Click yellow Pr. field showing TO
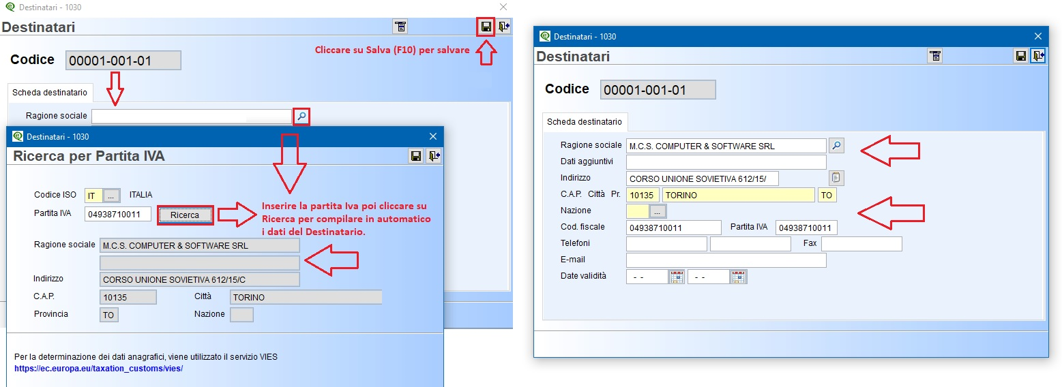Image resolution: width=1062 pixels, height=387 pixels. tap(827, 195)
